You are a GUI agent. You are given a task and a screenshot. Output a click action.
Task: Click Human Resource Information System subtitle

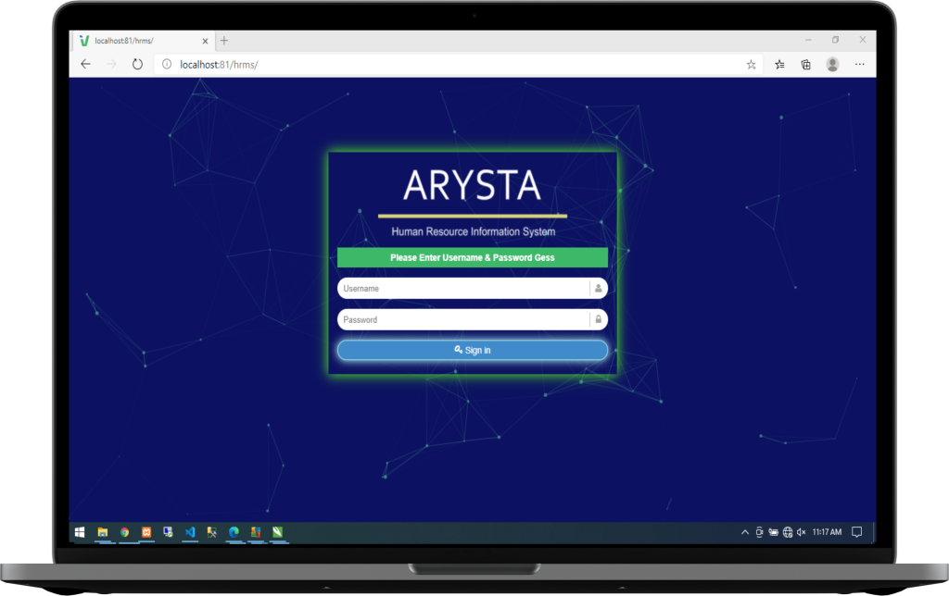tap(474, 231)
